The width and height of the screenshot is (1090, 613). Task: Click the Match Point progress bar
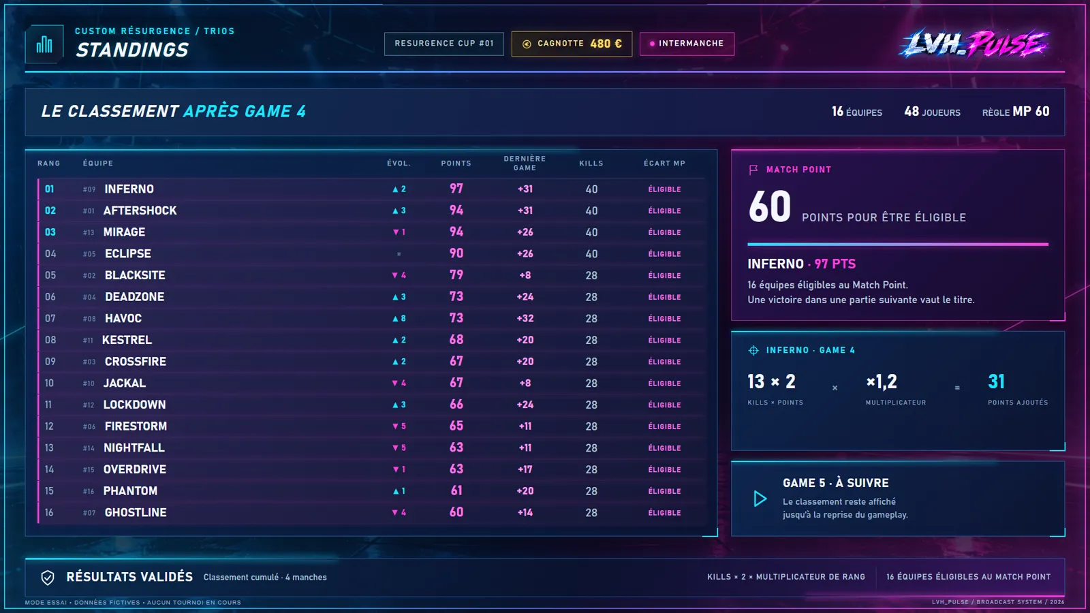898,244
